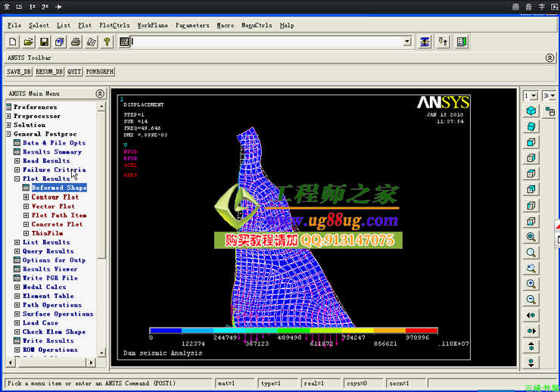Open the rotation increment dropdown

pos(552,95)
